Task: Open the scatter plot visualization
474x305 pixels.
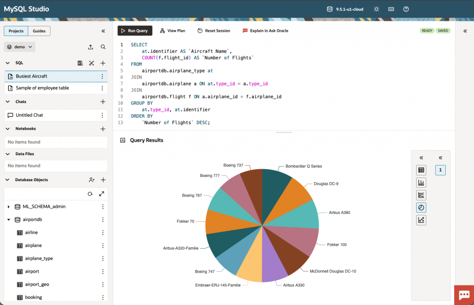Action: click(x=421, y=220)
